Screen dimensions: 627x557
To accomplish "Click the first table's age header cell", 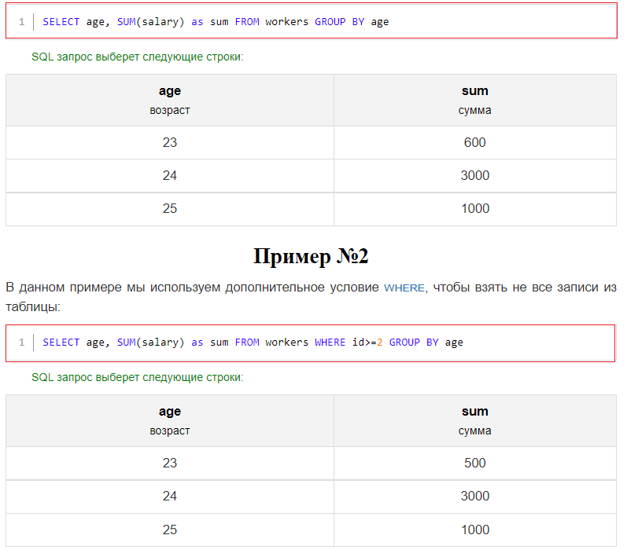I will [170, 101].
